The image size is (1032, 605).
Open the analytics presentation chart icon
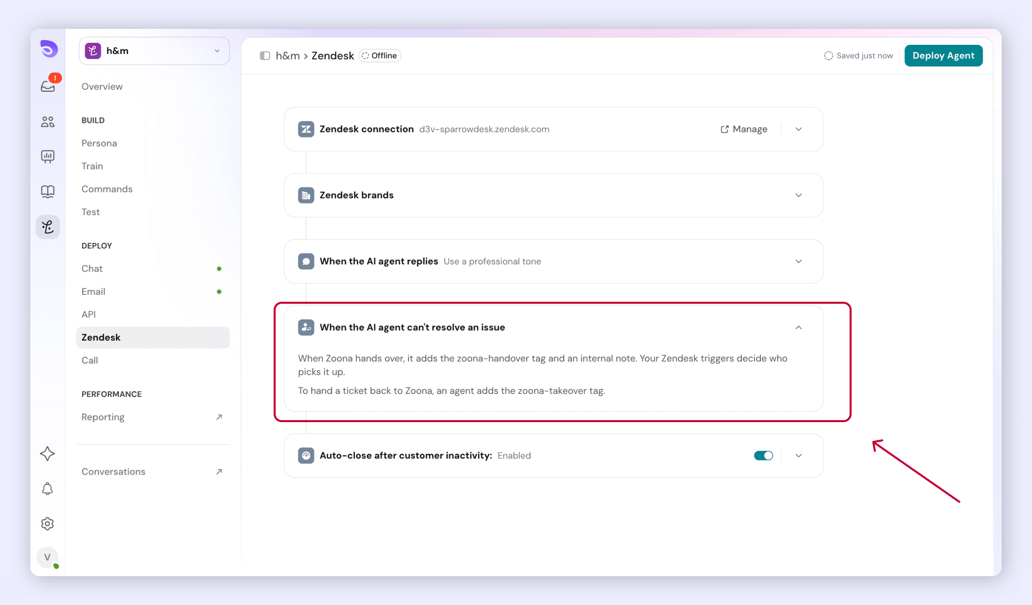pyautogui.click(x=48, y=157)
